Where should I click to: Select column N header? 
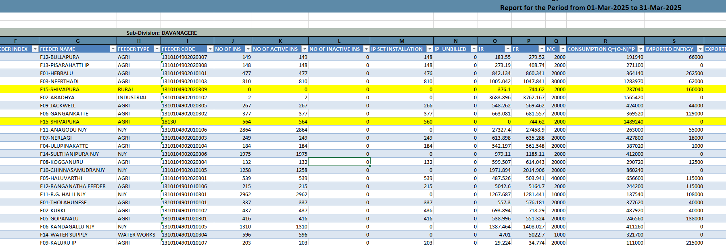pyautogui.click(x=456, y=41)
